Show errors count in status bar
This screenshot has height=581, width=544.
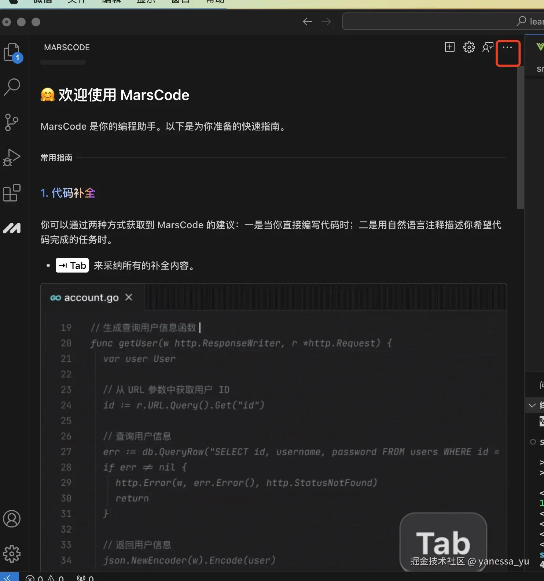tap(34, 578)
